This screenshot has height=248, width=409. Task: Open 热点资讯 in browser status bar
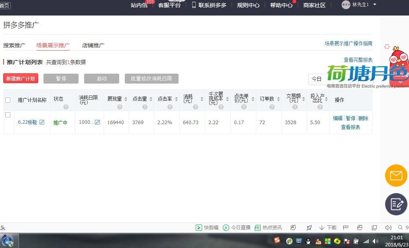click(x=268, y=228)
